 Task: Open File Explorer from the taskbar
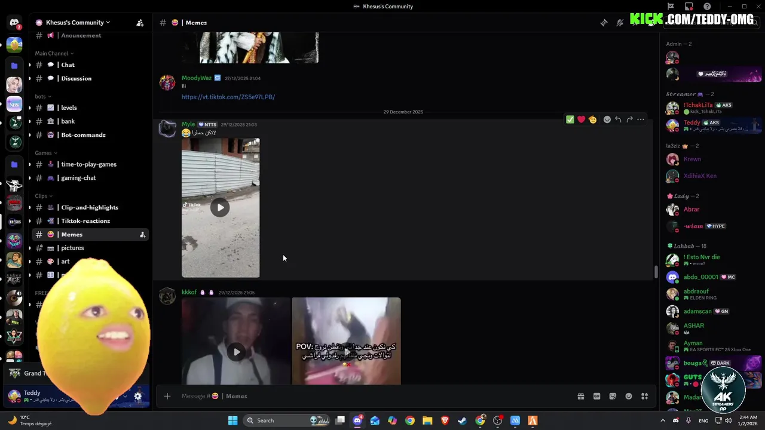[427, 420]
